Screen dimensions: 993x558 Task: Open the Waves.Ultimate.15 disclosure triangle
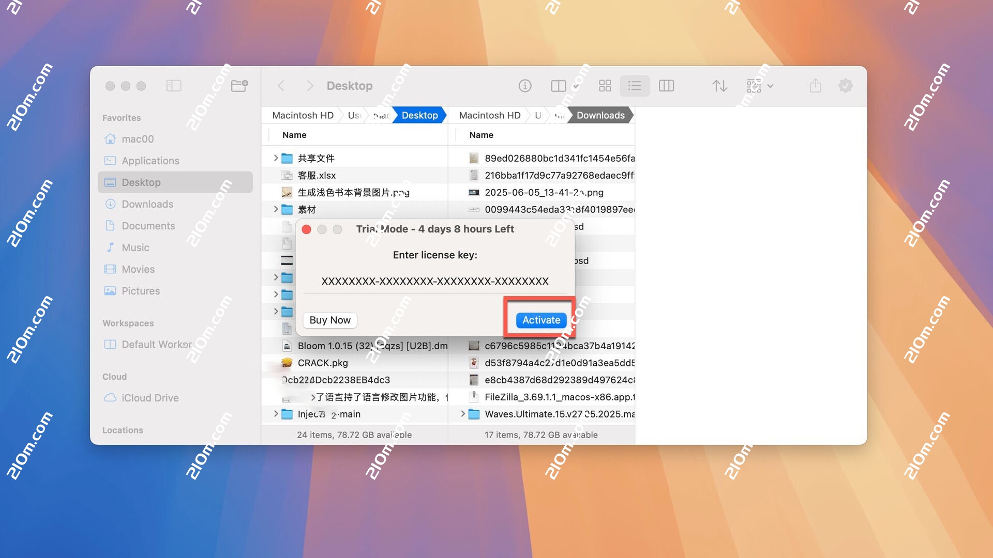pos(462,414)
